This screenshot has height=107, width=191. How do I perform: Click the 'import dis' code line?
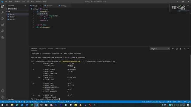(x=41, y=25)
